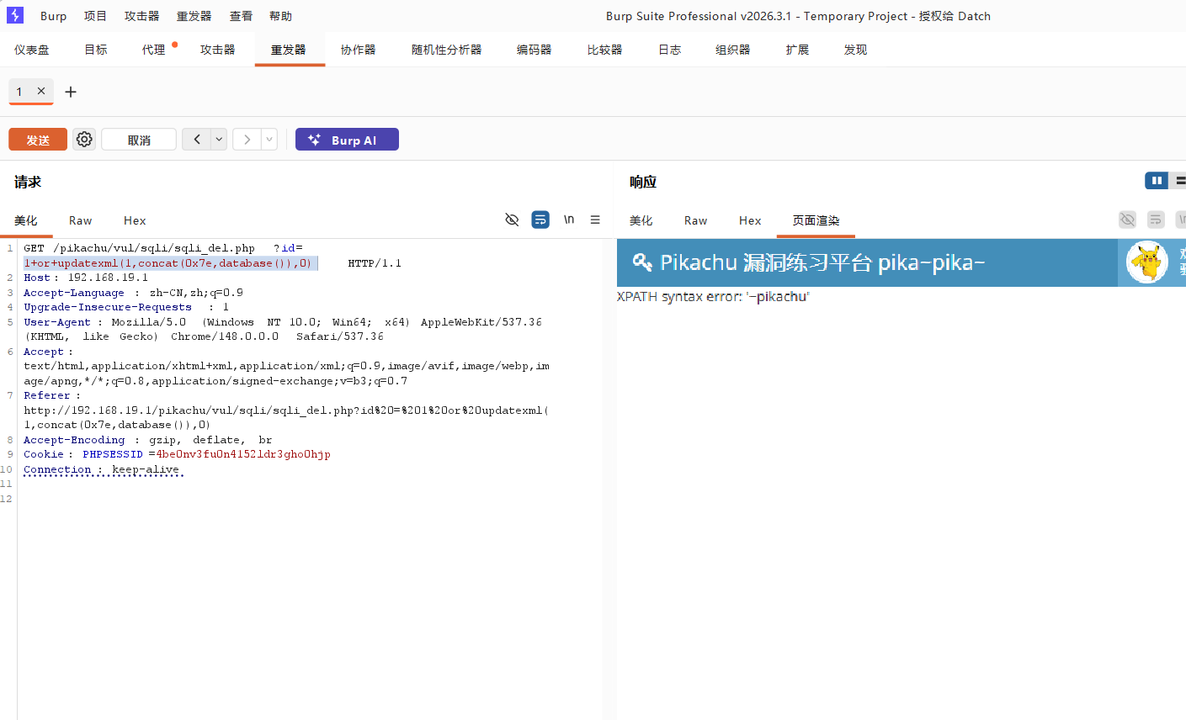Switch to the 目标 tab

click(x=96, y=50)
